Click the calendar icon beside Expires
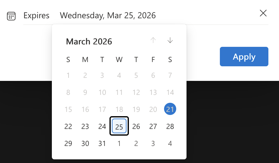This screenshot has height=163, width=279. pyautogui.click(x=11, y=16)
